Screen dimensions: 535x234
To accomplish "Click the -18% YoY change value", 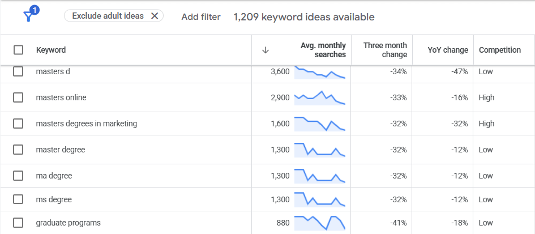I will point(459,223).
